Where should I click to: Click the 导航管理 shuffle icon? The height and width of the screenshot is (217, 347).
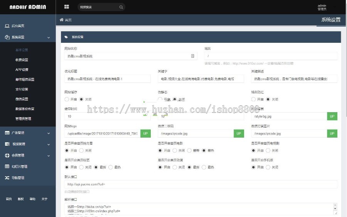coord(7,178)
